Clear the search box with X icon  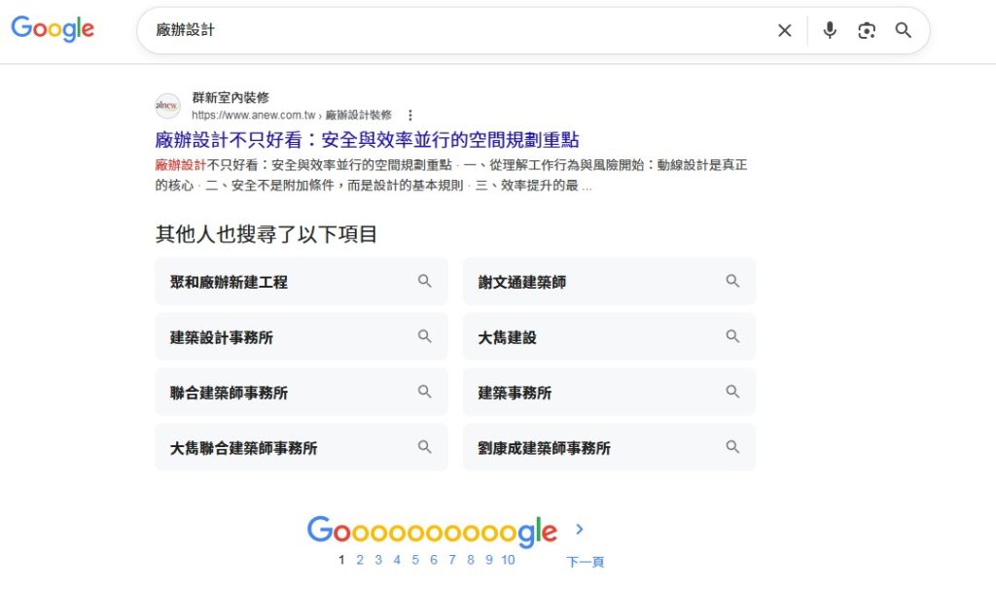785,30
